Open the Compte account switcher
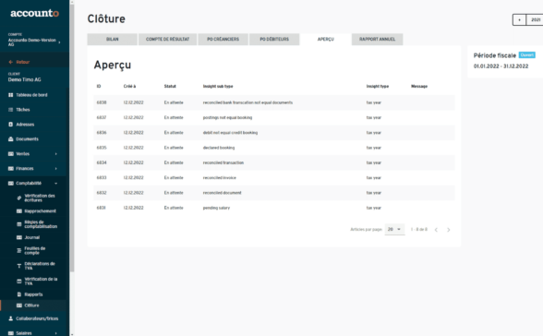543x336 pixels. [x=34, y=40]
